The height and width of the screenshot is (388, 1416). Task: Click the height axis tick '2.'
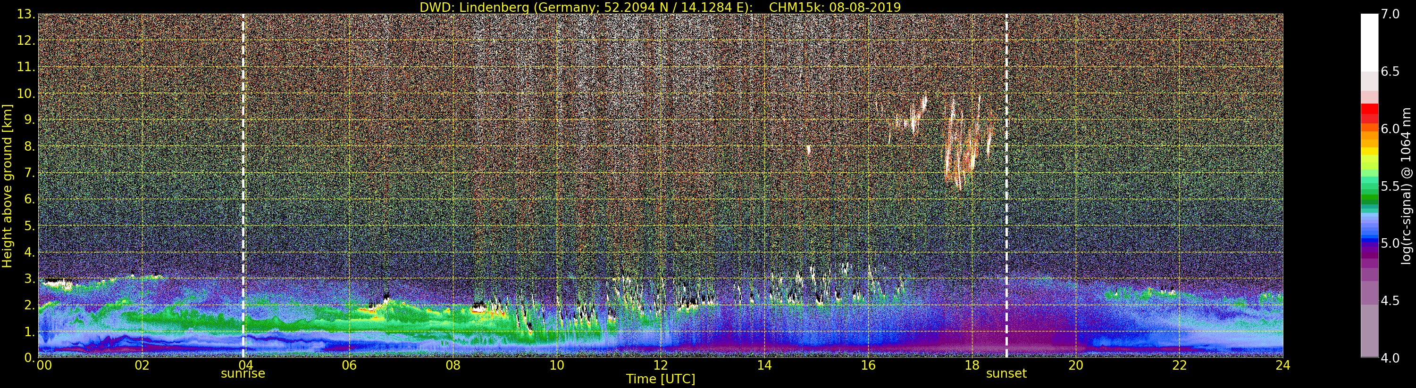pos(30,305)
